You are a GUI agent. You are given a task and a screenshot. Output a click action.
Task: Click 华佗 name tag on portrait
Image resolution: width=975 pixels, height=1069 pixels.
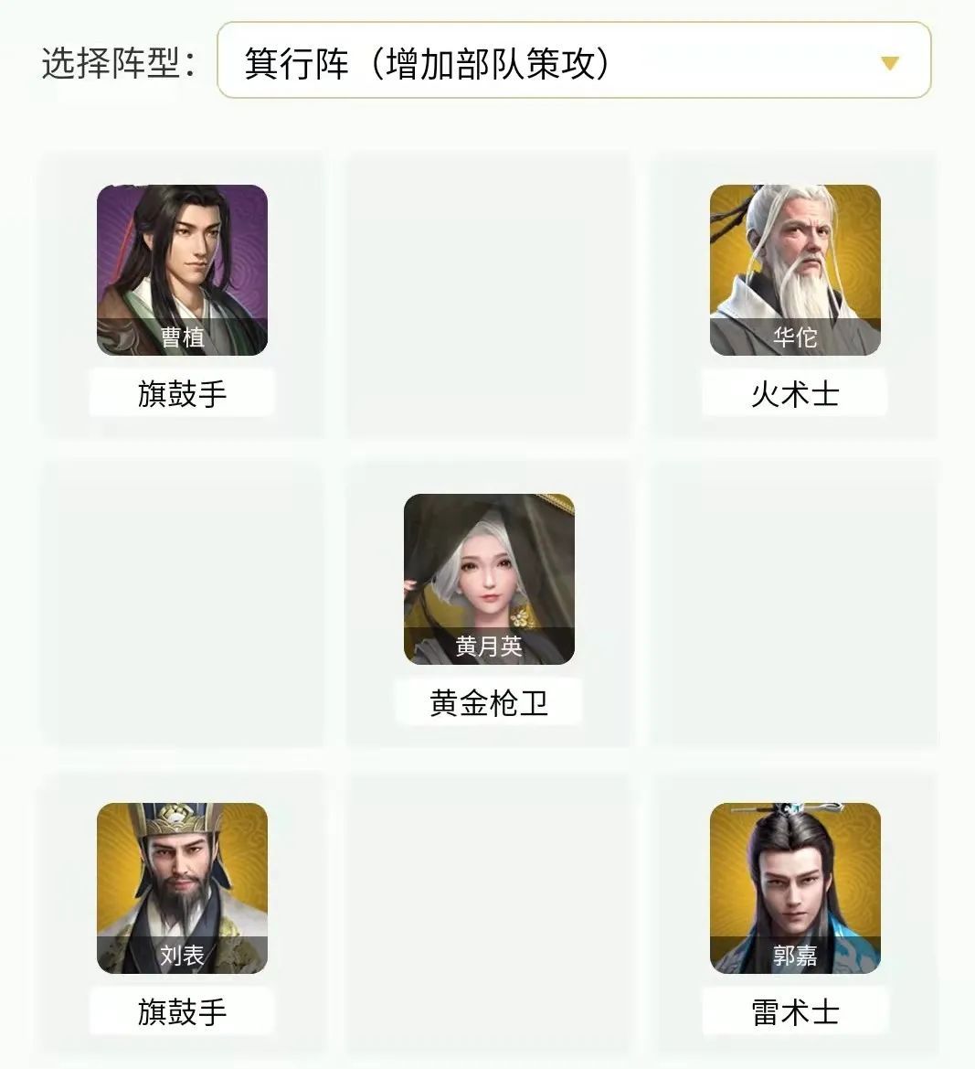[x=795, y=337]
